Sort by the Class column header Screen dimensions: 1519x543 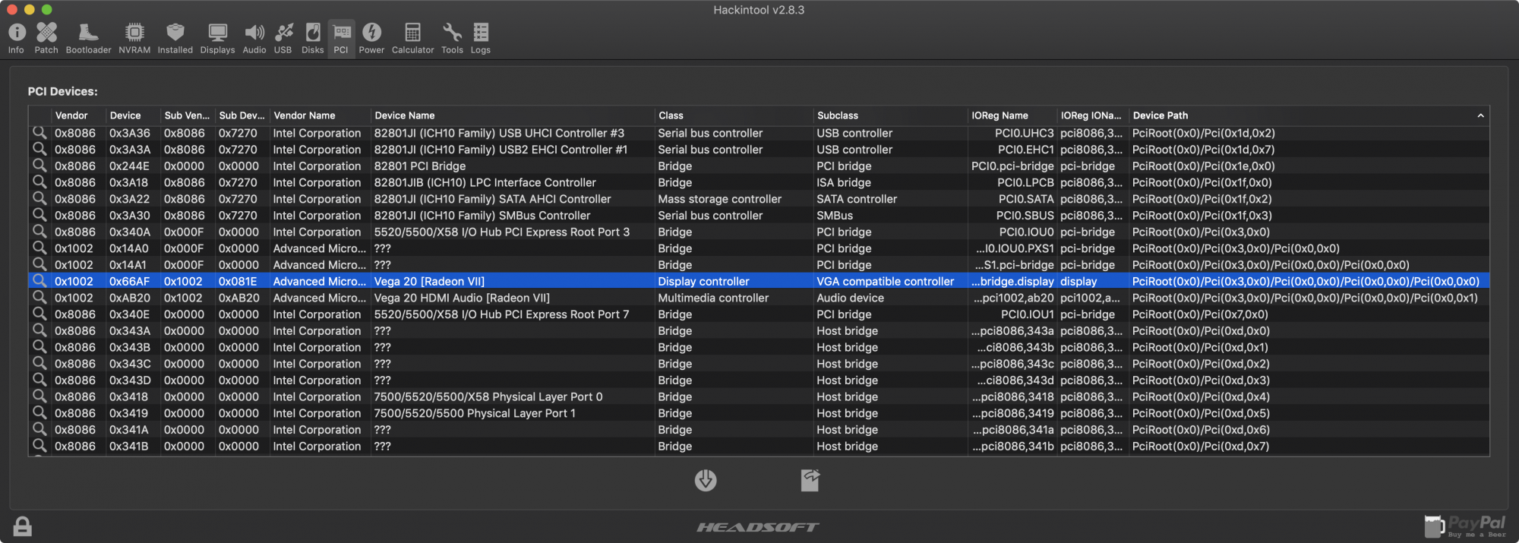click(734, 115)
